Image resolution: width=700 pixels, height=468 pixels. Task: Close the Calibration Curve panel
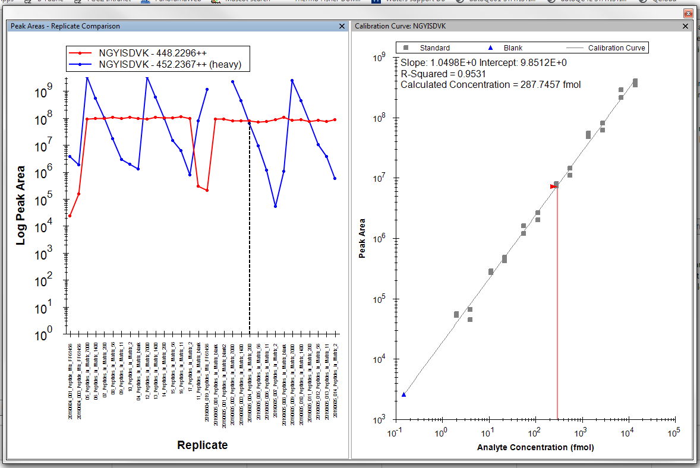[685, 26]
